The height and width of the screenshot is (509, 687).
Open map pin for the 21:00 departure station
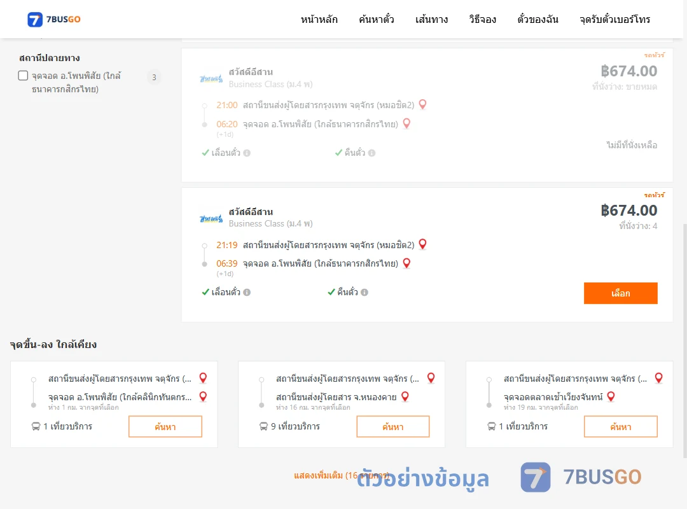(x=423, y=104)
